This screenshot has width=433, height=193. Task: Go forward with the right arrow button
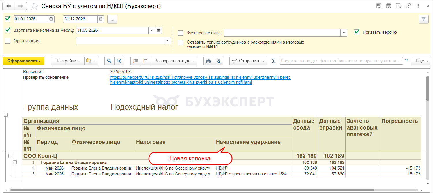(20, 6)
